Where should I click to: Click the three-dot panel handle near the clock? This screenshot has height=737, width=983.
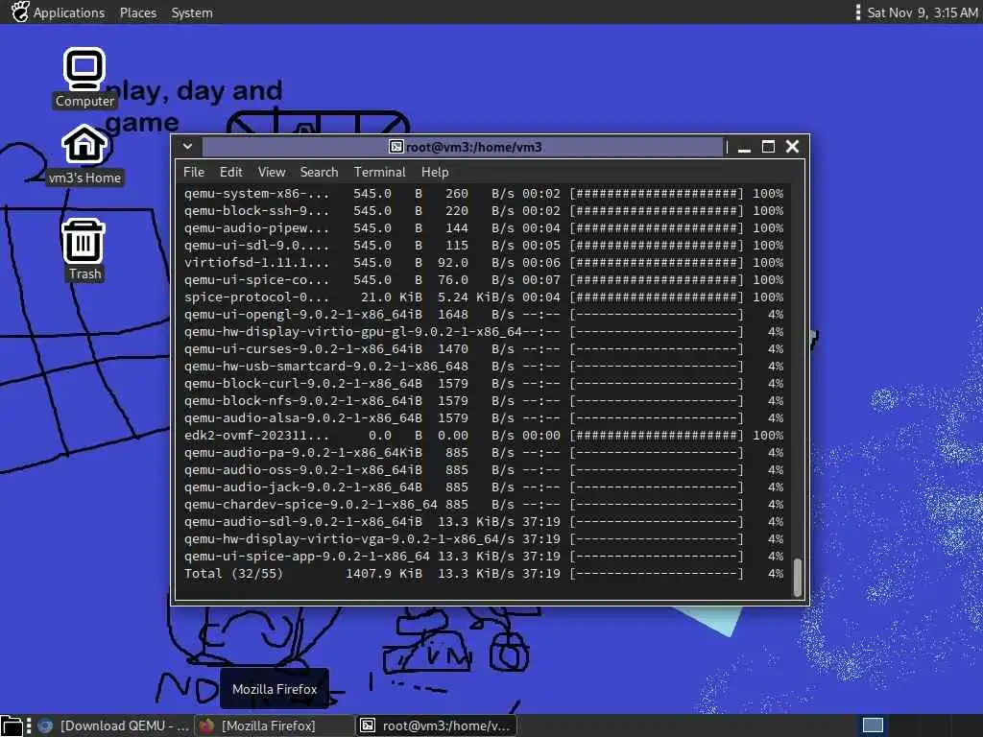[857, 12]
